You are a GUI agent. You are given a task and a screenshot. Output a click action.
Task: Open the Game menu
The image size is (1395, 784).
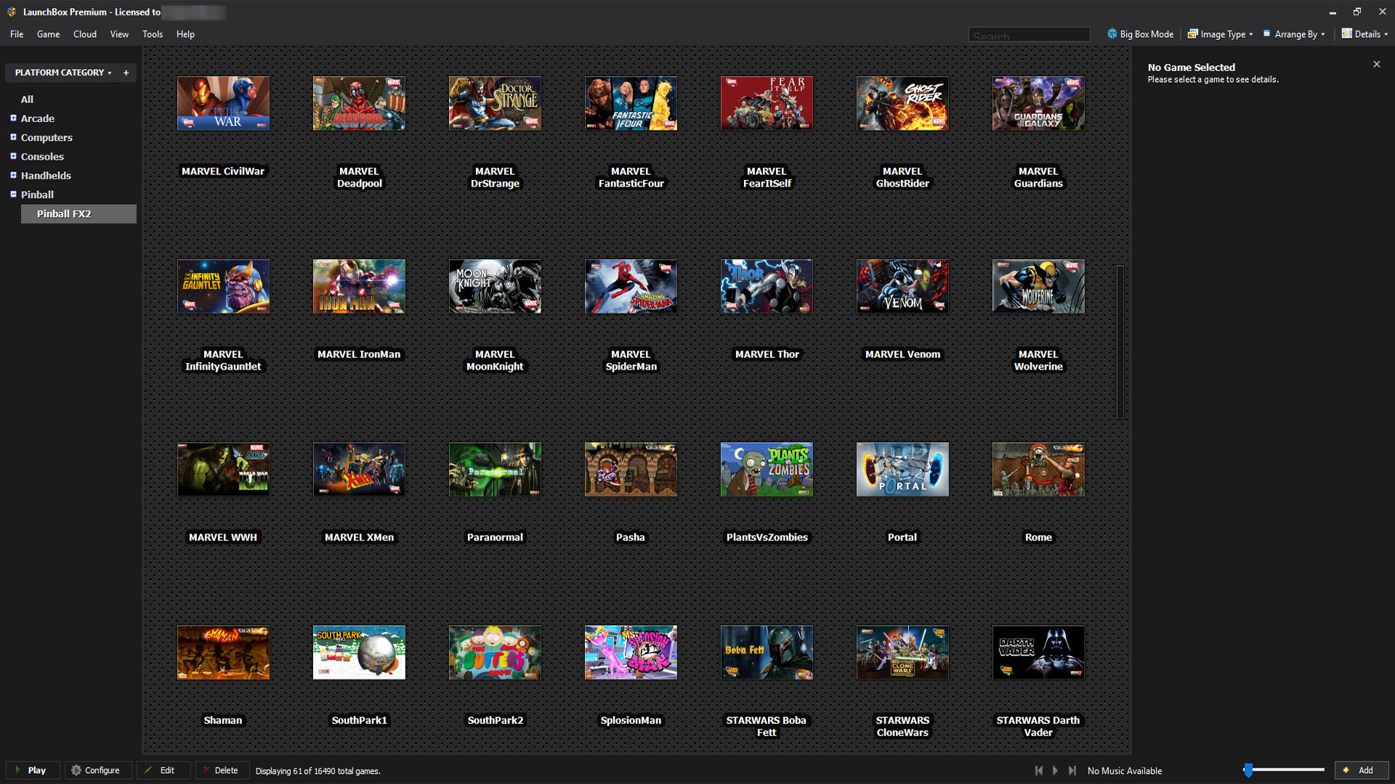click(49, 34)
